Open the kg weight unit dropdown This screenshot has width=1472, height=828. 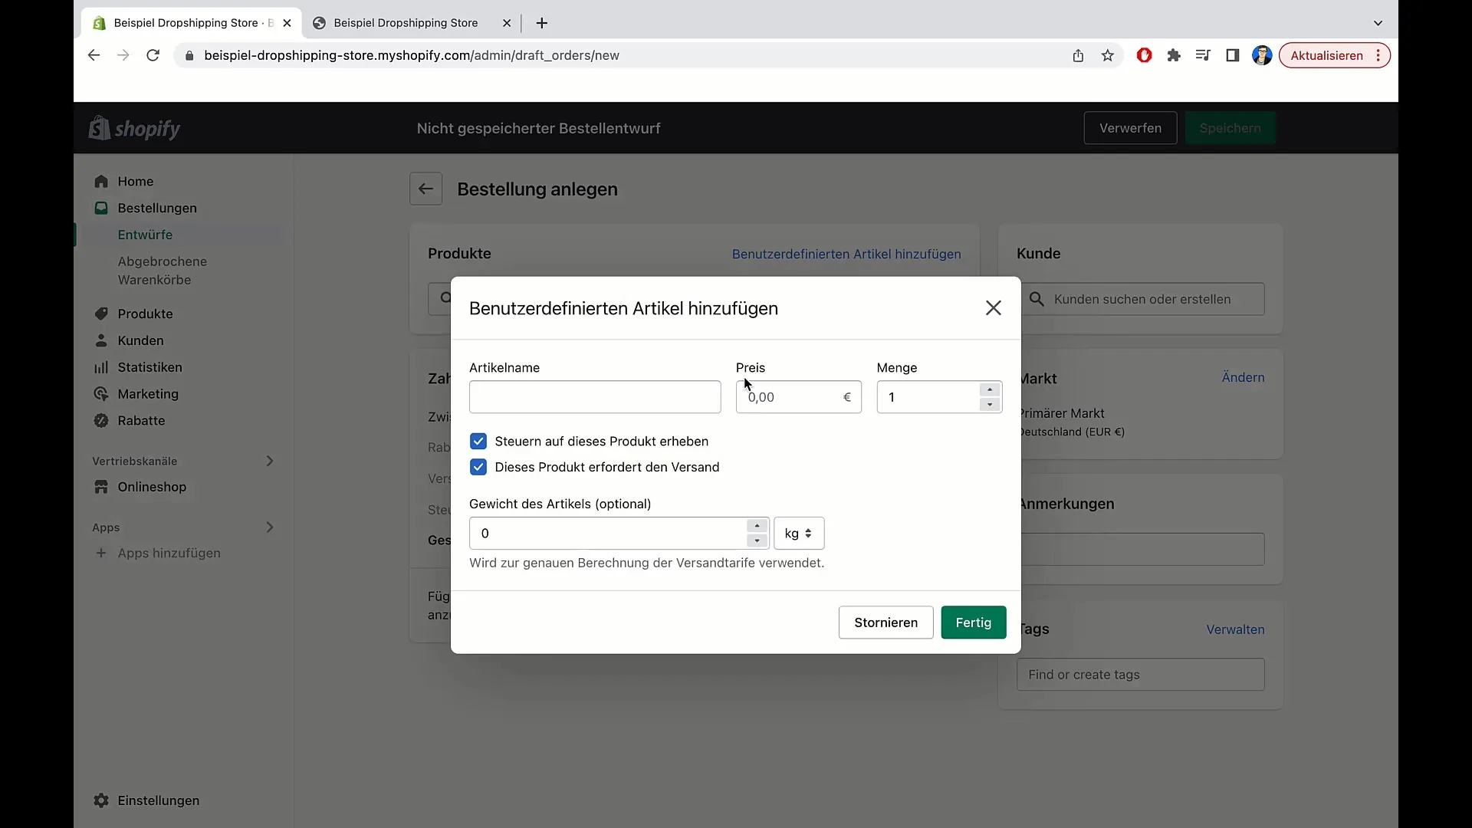799,534
